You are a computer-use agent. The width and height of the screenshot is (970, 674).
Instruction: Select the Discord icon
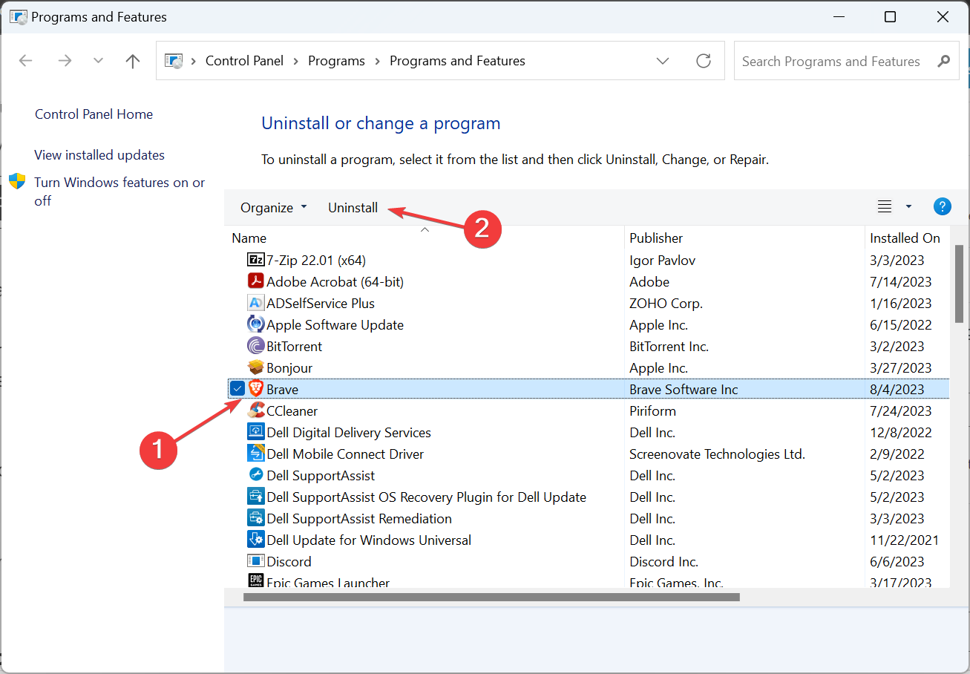point(255,561)
